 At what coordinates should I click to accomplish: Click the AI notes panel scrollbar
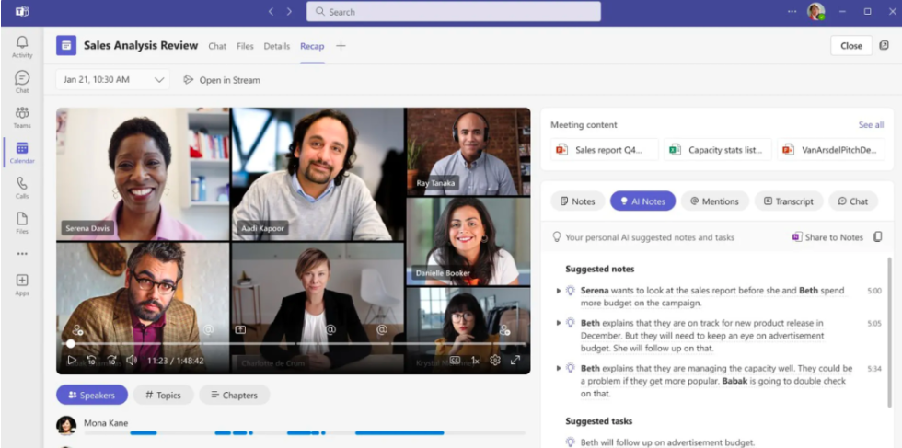tap(889, 332)
